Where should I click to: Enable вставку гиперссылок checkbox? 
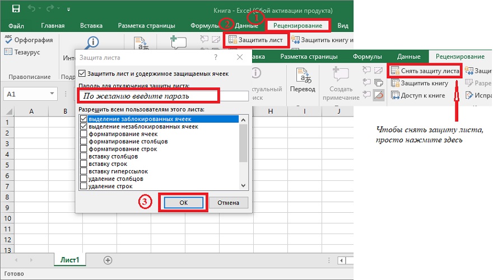tap(83, 171)
